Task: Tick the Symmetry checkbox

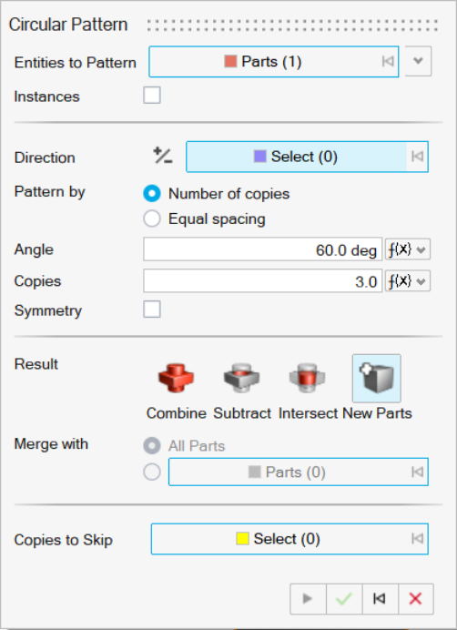Action: [152, 309]
